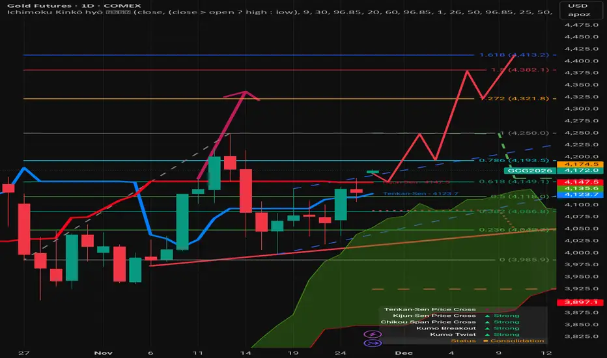Click the 24 date on time axis
Viewport: 607px width, 358px height.
click(340, 353)
